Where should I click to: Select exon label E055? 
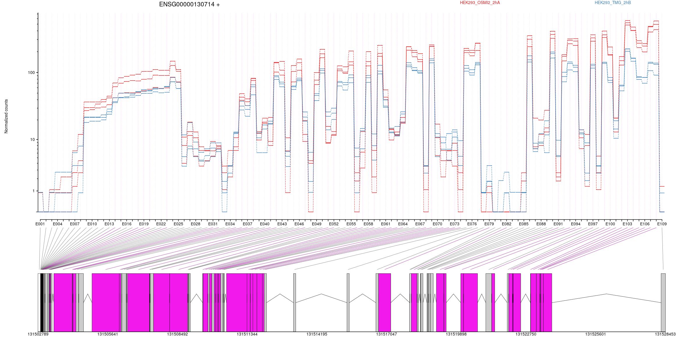tap(351, 224)
